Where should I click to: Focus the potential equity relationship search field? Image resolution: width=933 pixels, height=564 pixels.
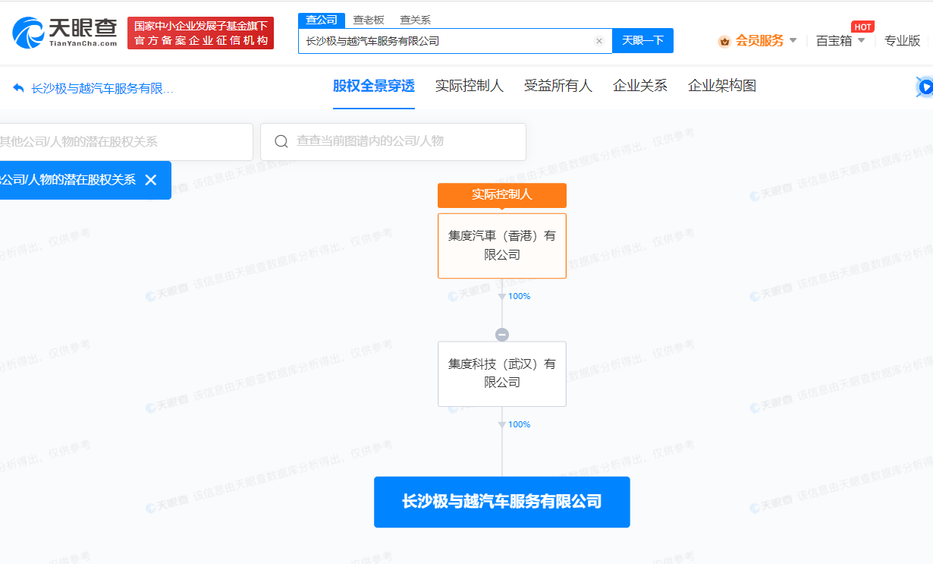pyautogui.click(x=126, y=142)
